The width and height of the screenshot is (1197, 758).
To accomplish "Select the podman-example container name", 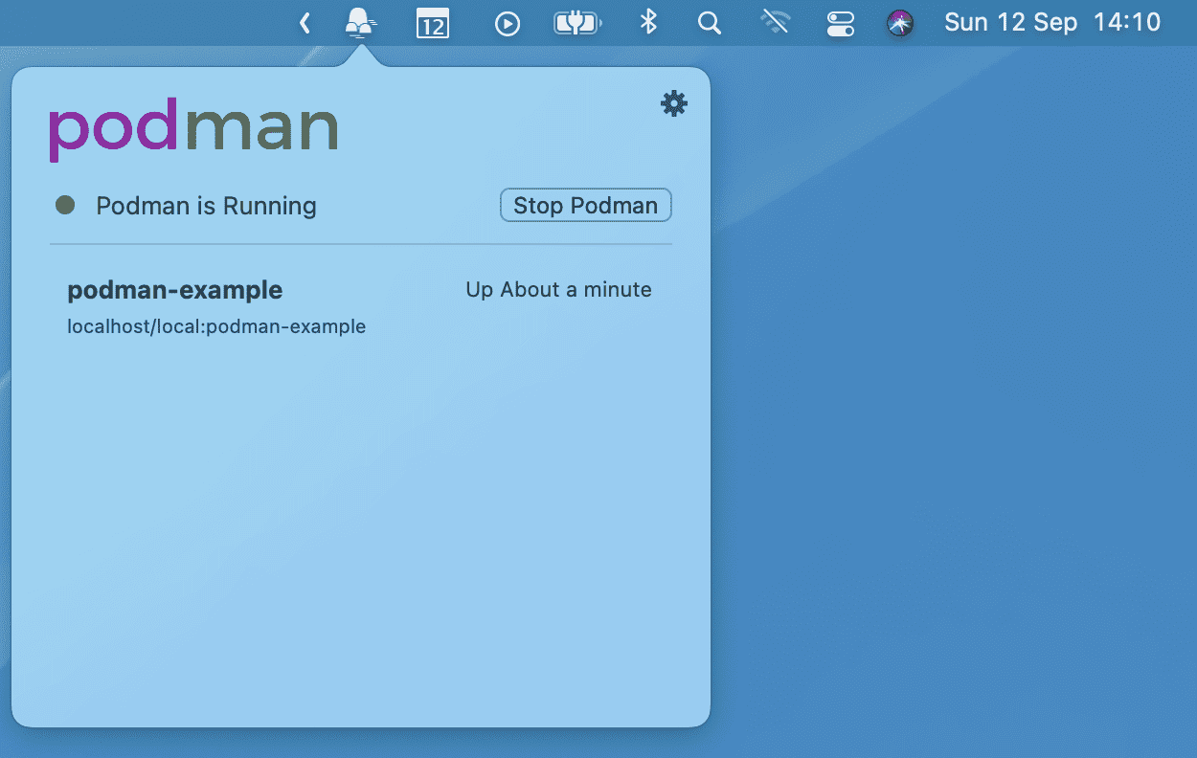I will [175, 290].
